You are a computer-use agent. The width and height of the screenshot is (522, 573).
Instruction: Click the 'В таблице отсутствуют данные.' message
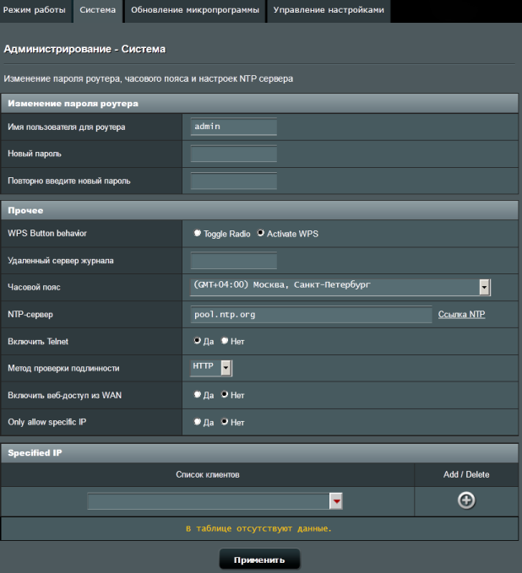point(258,528)
